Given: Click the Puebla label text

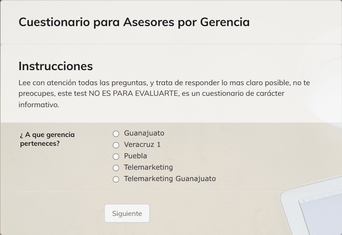Looking at the screenshot, I should click(x=135, y=156).
